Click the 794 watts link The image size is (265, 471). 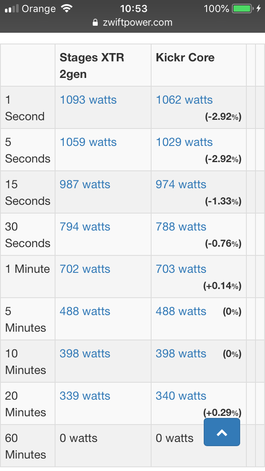tap(85, 227)
